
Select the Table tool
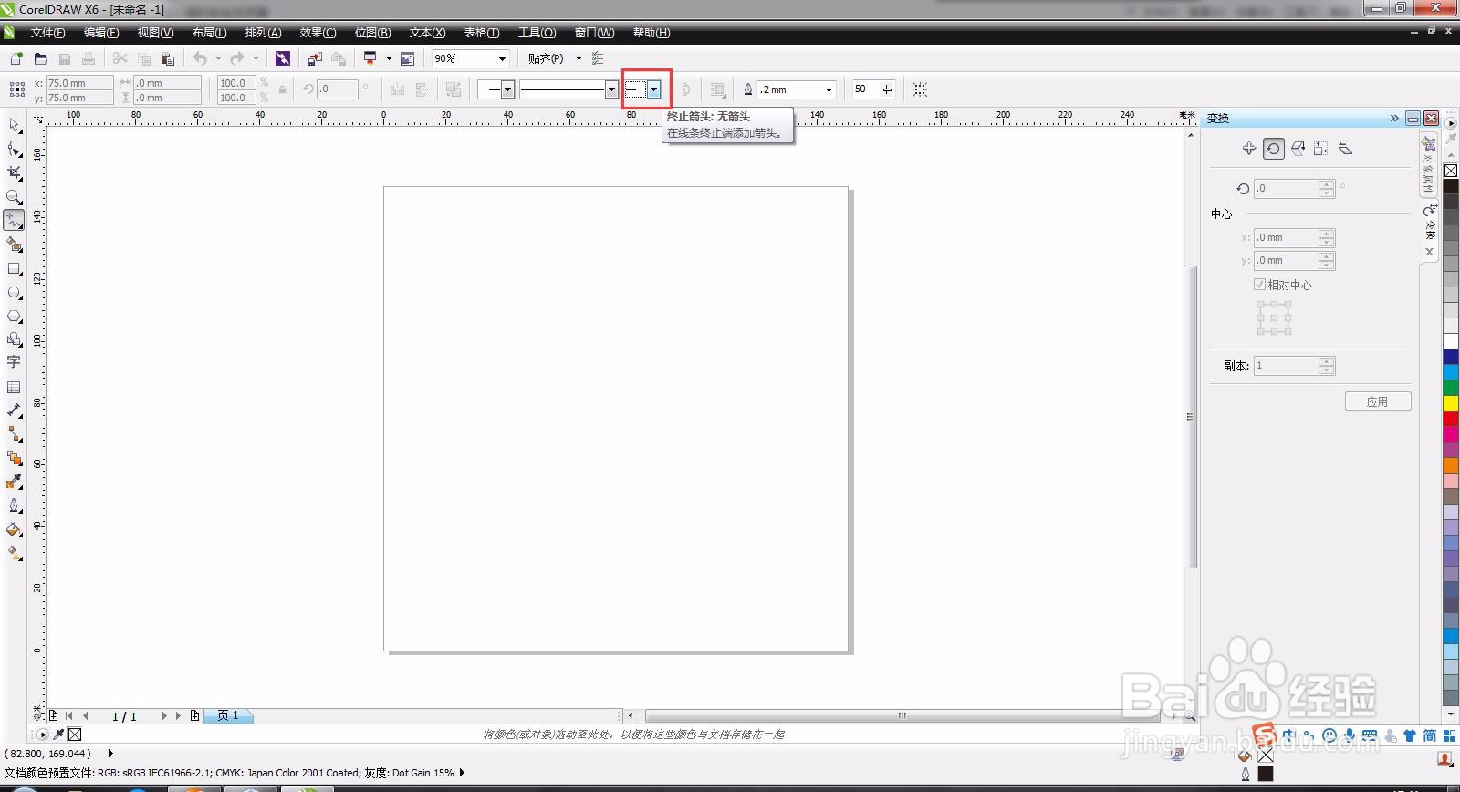[14, 387]
